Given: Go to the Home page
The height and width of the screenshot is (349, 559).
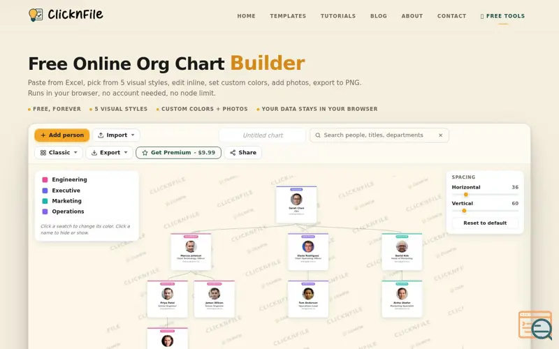Looking at the screenshot, I should click(247, 16).
